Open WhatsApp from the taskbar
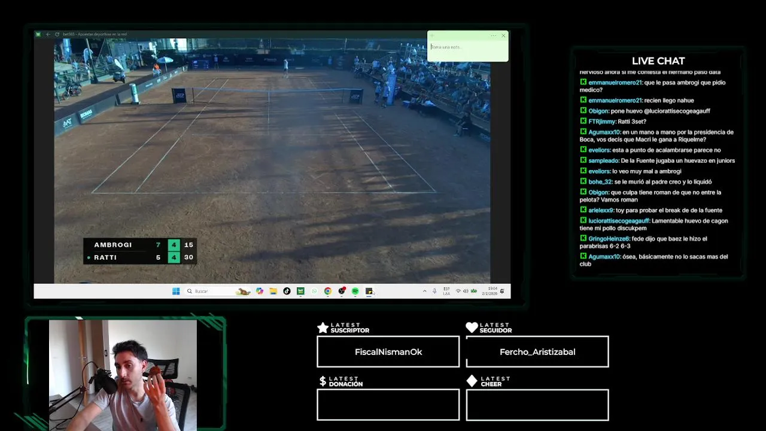The width and height of the screenshot is (766, 431). coord(314,291)
